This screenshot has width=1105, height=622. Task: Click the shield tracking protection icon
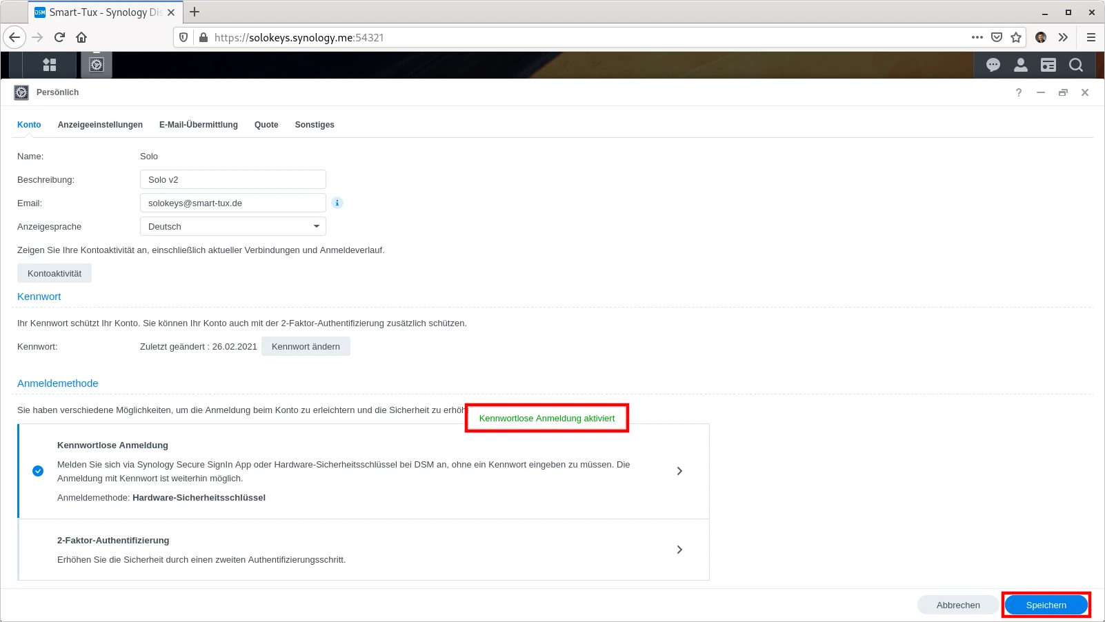(183, 37)
